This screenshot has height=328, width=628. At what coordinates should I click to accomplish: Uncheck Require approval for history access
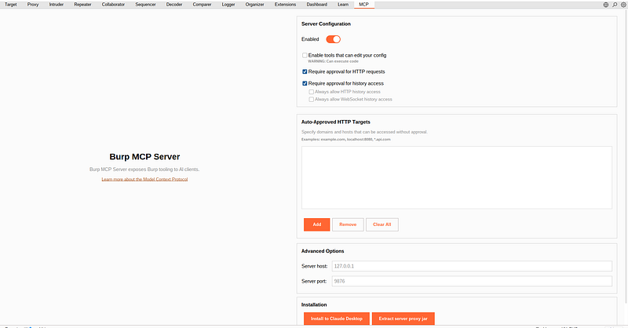pyautogui.click(x=305, y=83)
